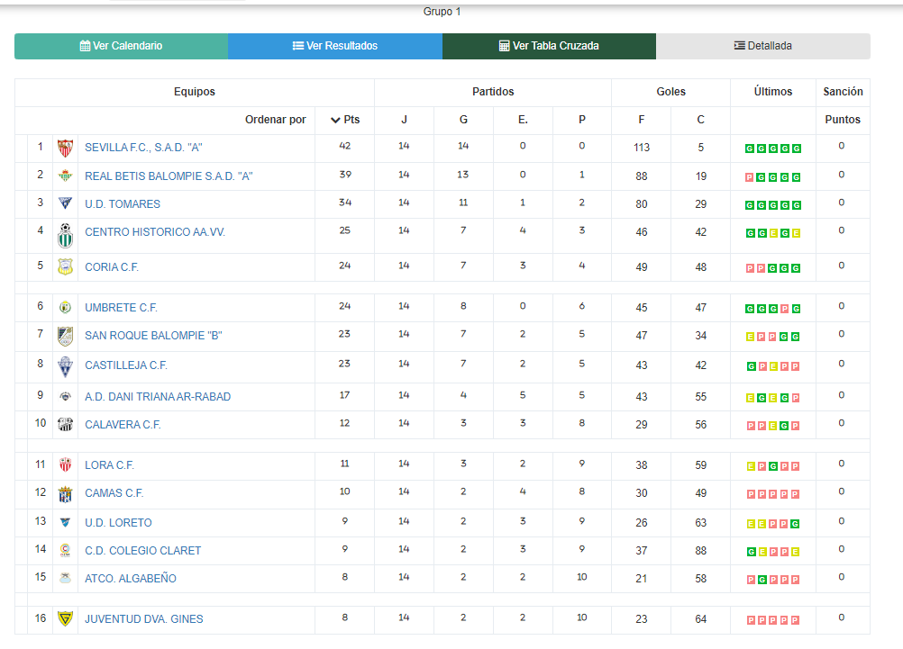Click the Últimos column header
The height and width of the screenshot is (649, 903).
coord(773,92)
